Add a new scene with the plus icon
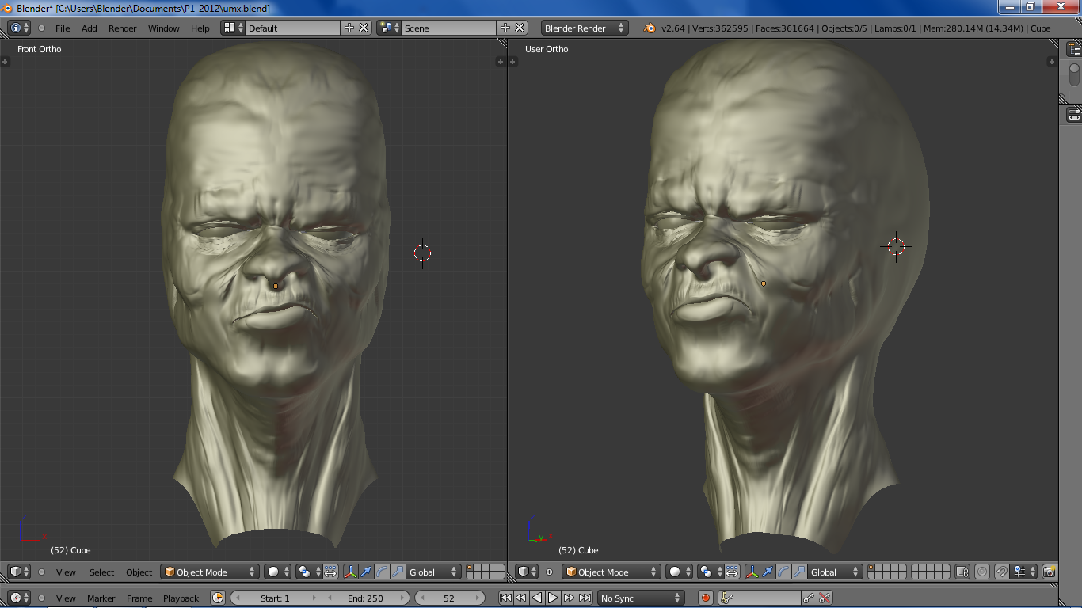The image size is (1082, 608). click(505, 28)
